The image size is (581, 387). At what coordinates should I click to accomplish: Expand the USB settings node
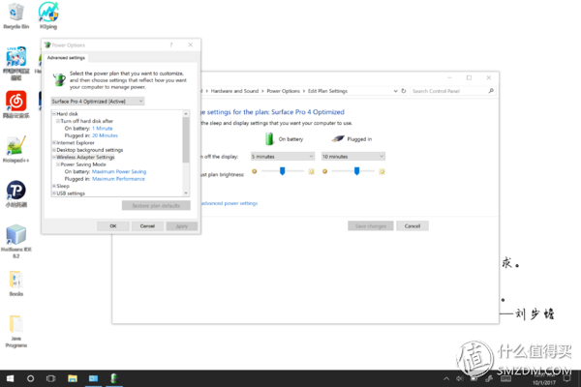[x=54, y=193]
